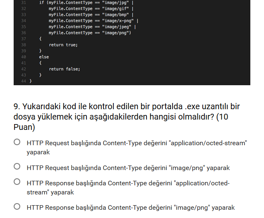Click the "else" keyword in code
Screen dimensions: 264x218
44,57
